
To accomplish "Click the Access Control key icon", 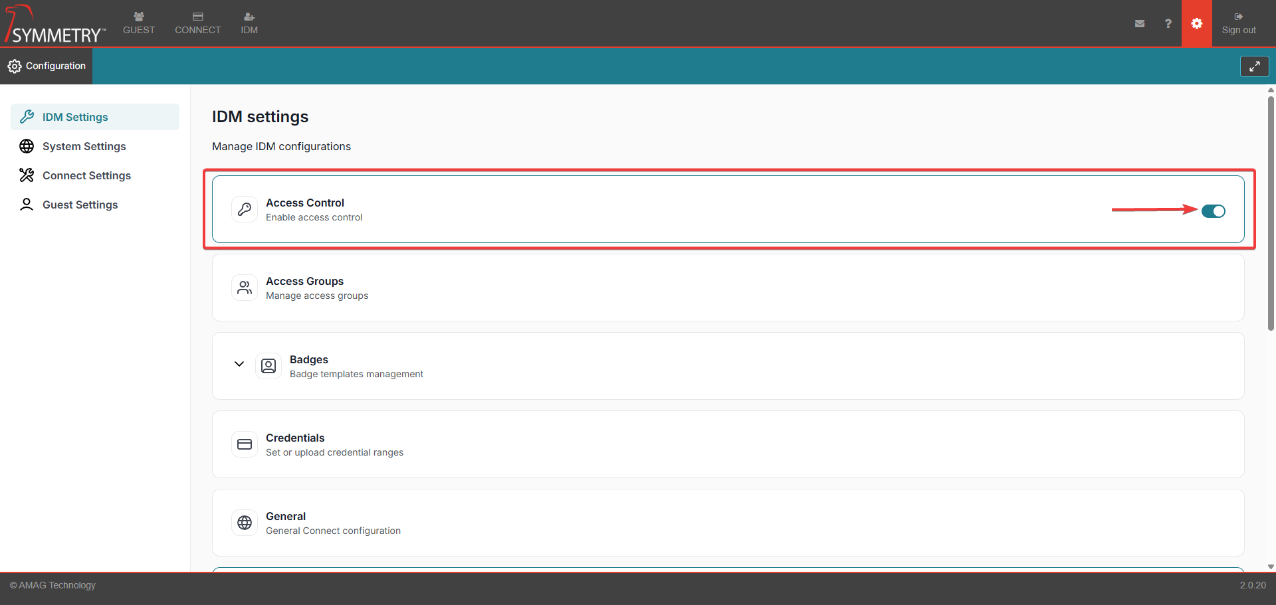I will point(245,209).
